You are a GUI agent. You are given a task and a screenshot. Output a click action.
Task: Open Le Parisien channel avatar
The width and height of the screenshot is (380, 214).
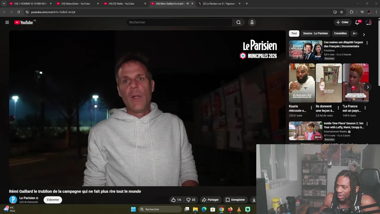point(13,200)
